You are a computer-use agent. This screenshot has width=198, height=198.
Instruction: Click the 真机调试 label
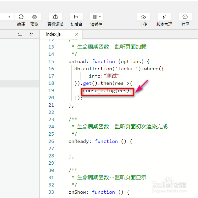point(55,24)
